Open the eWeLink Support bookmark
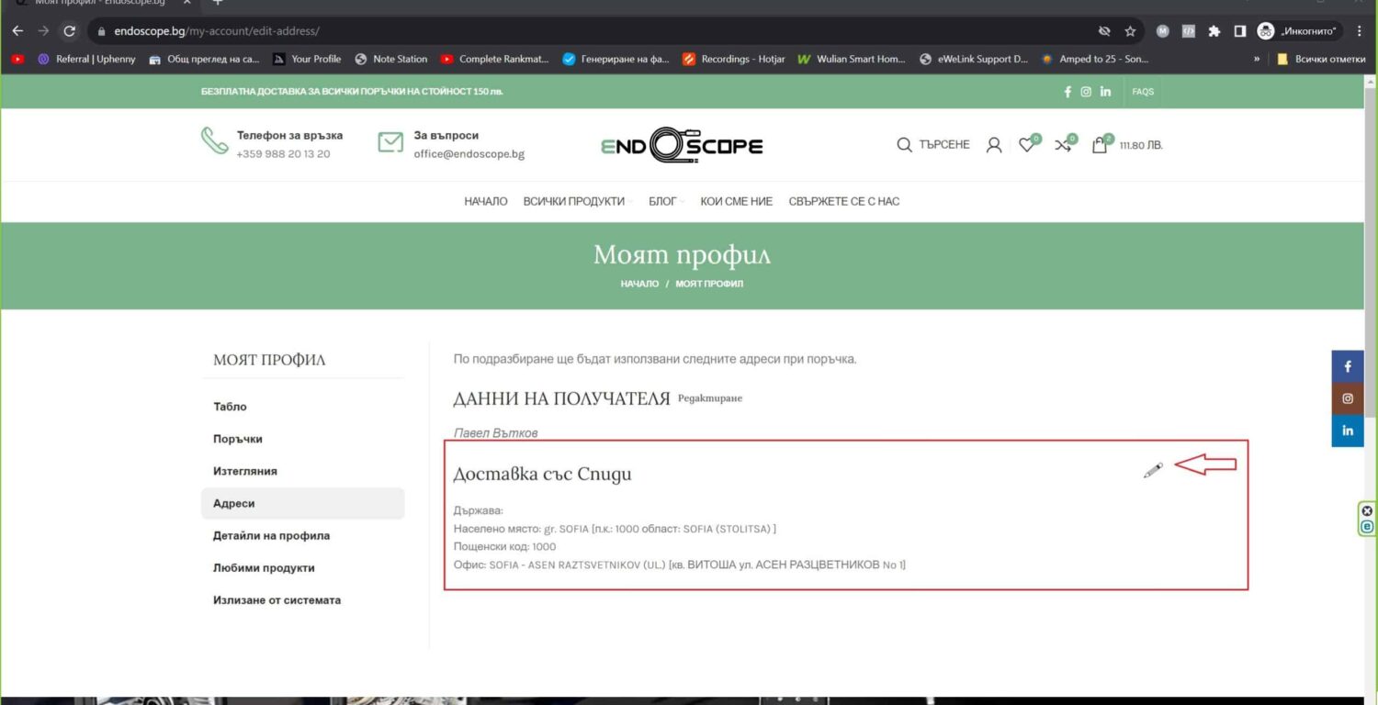The width and height of the screenshot is (1378, 705). point(974,59)
